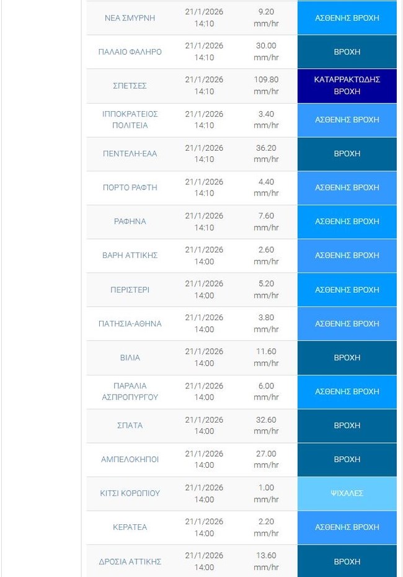Open the ΣΠΑΤΑ station link

tap(130, 426)
